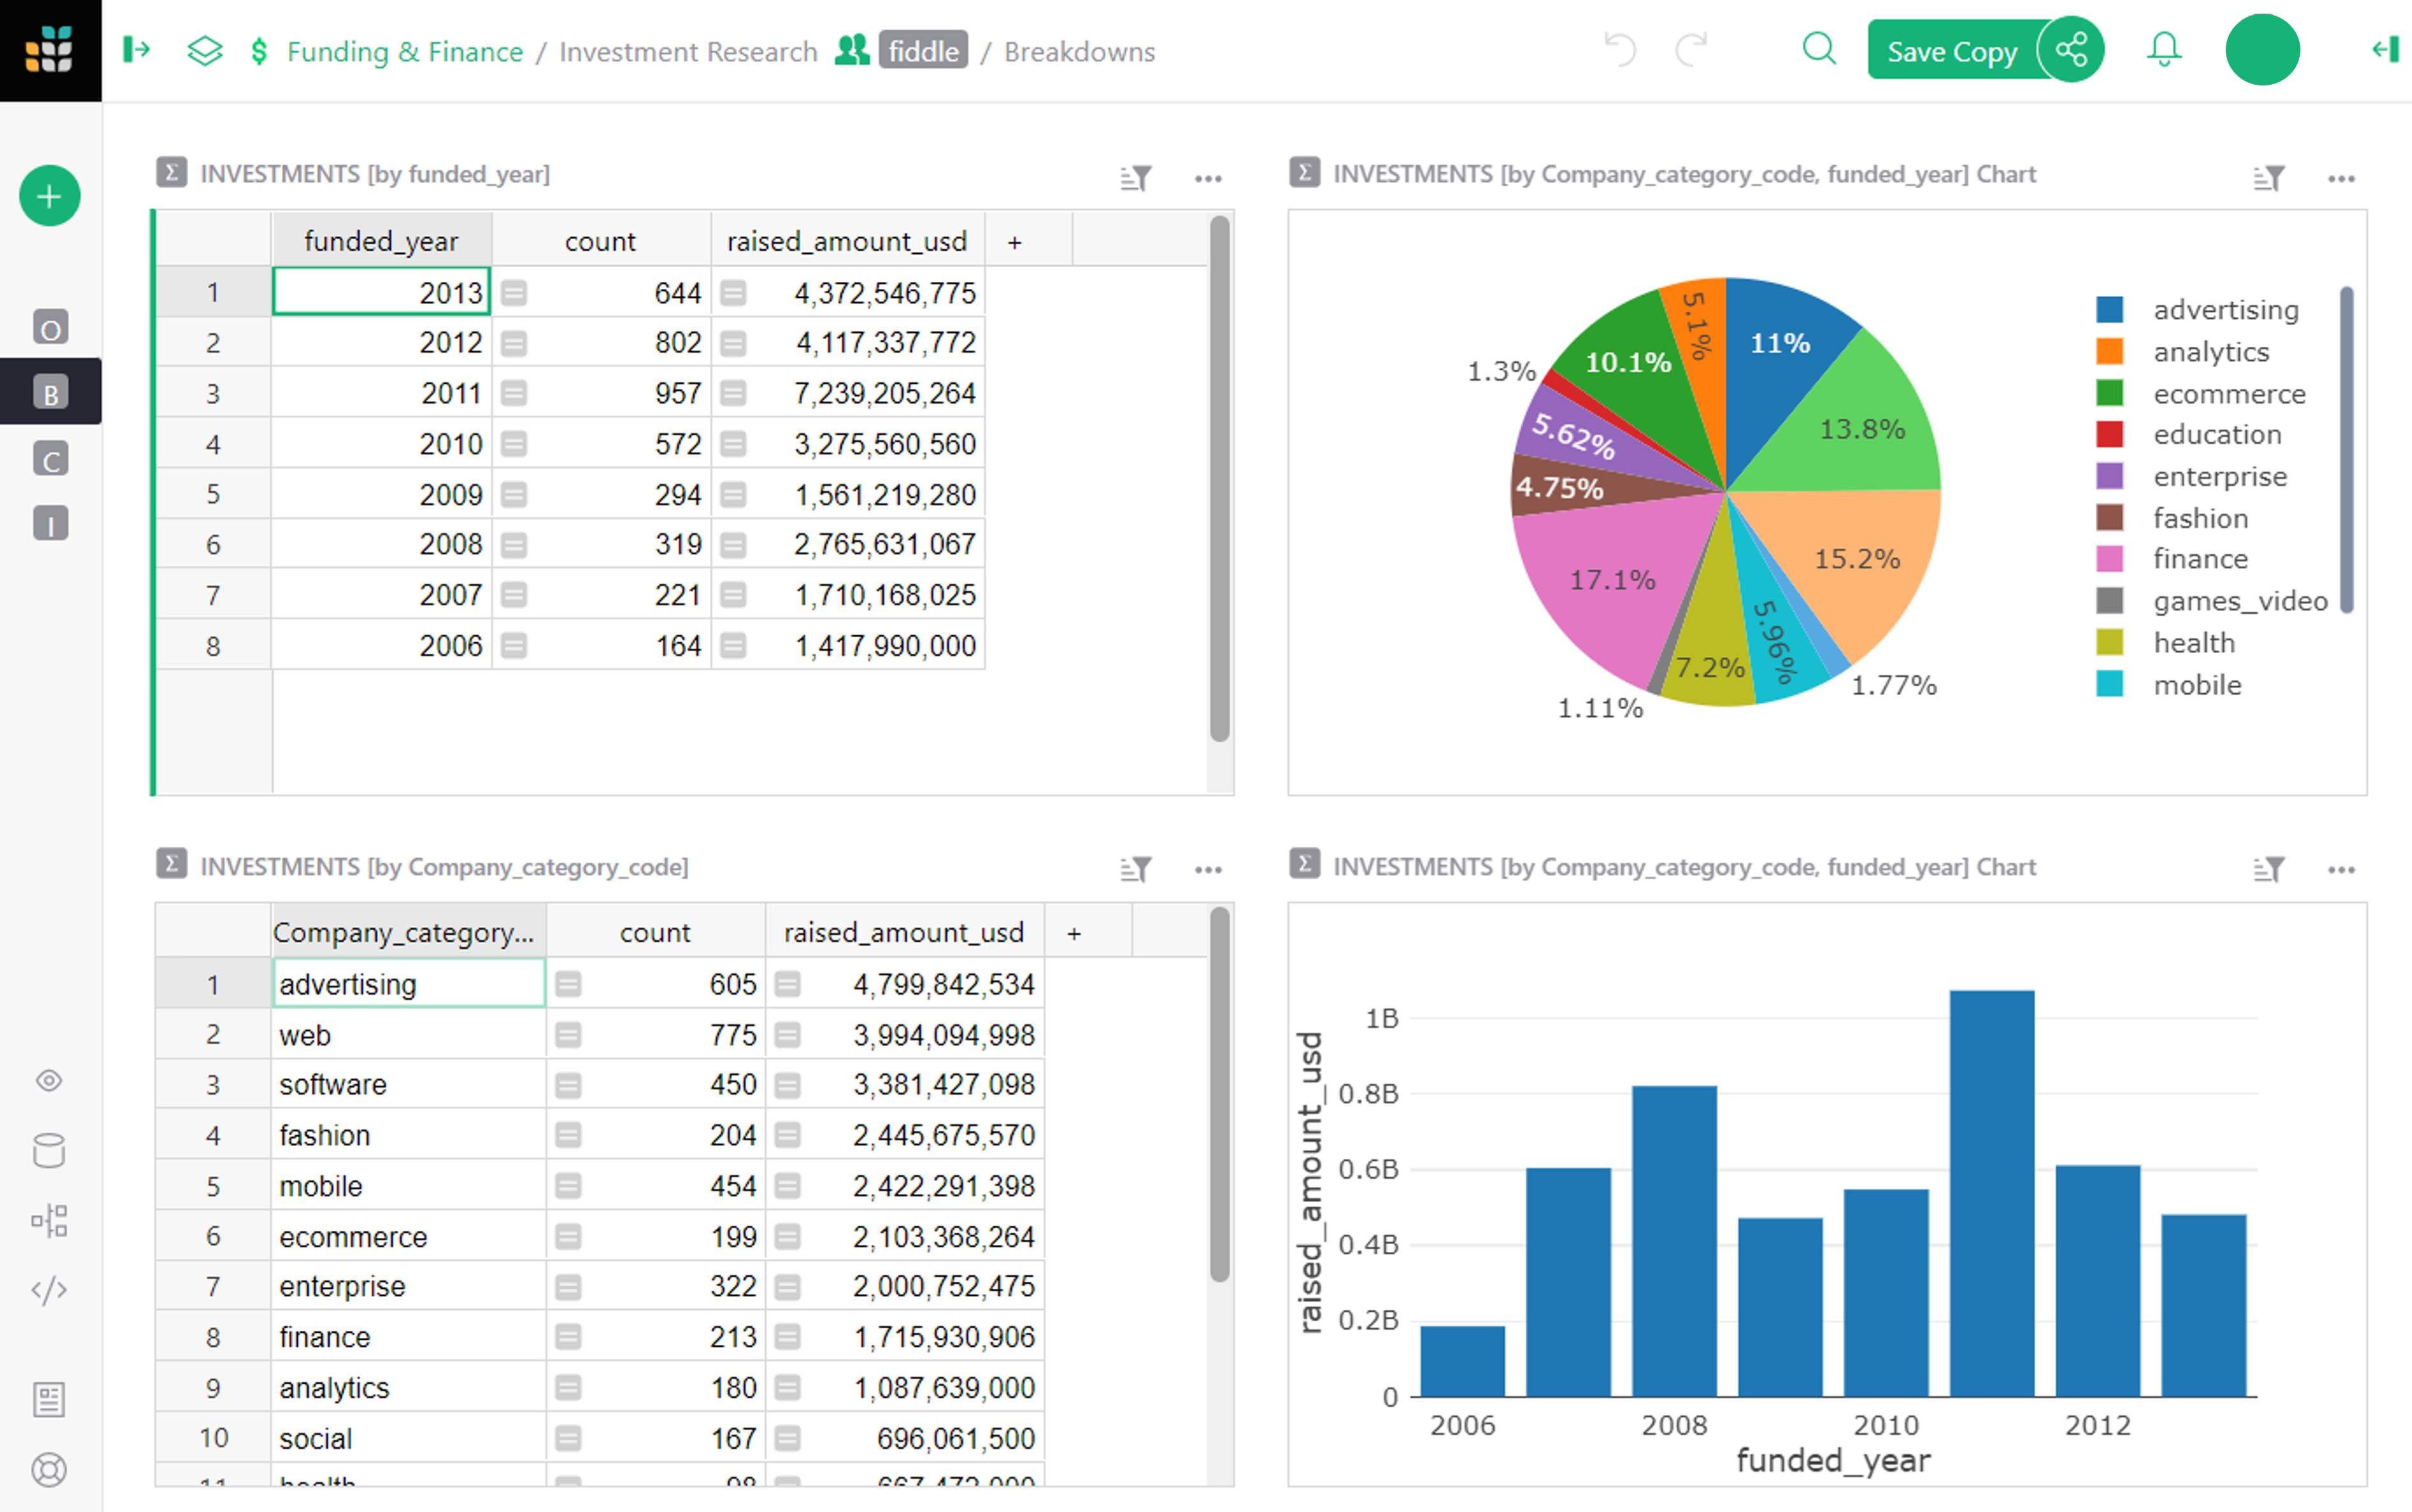The height and width of the screenshot is (1512, 2412).
Task: Expand the document layers icon menu
Action: tap(205, 50)
